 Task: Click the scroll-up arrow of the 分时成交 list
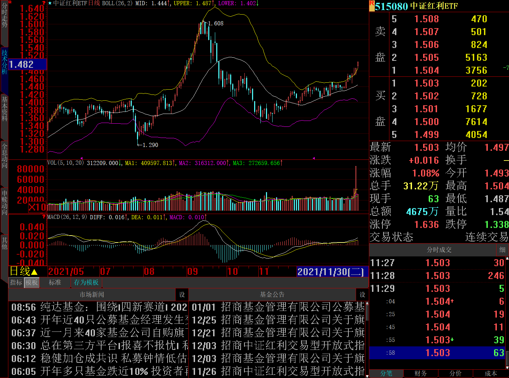click(x=507, y=259)
